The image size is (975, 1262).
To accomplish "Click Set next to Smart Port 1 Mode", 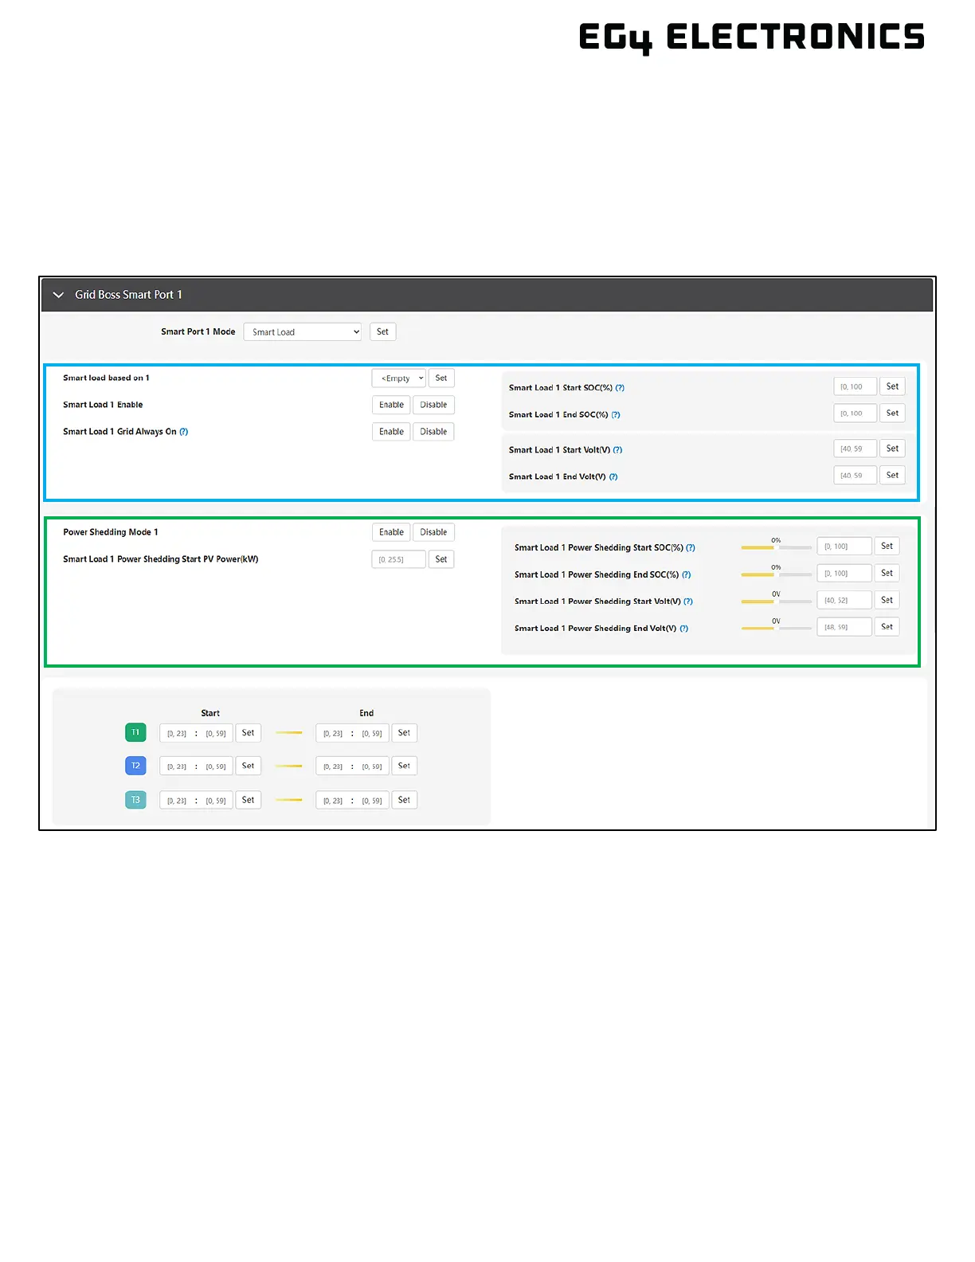I will click(x=383, y=332).
